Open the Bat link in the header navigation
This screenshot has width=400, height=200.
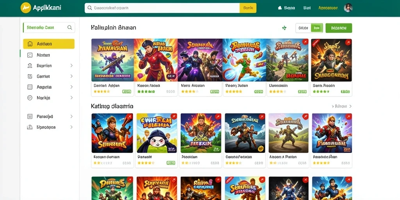[x=307, y=8]
